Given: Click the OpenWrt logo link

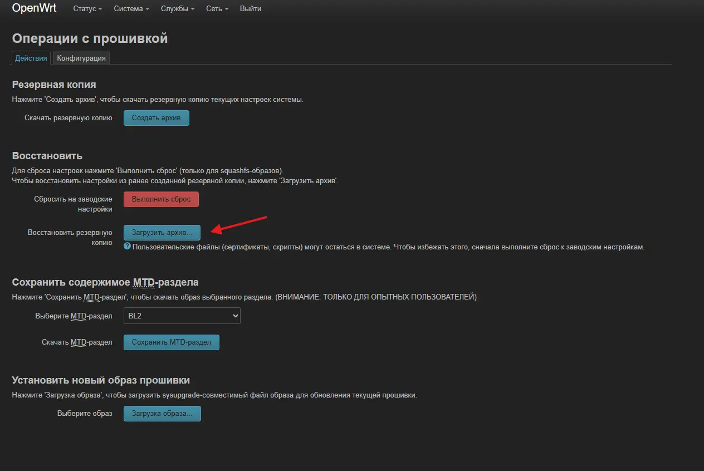Looking at the screenshot, I should point(35,8).
